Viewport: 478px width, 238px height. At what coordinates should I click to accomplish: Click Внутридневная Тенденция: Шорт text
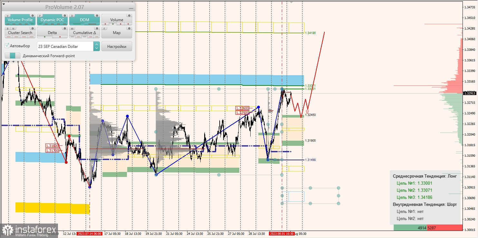[425, 204]
